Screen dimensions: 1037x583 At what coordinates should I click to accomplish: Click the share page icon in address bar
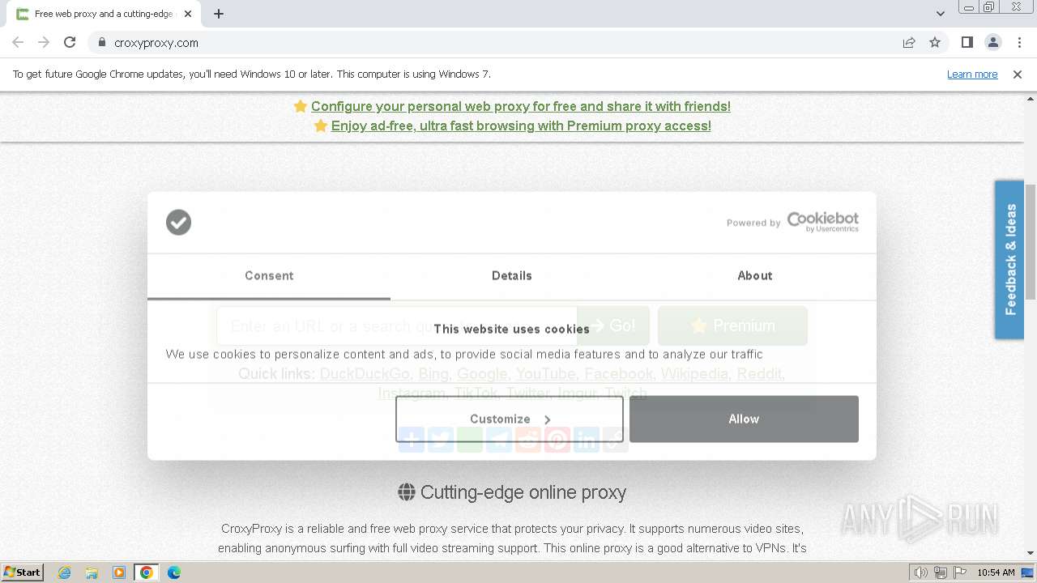[909, 42]
